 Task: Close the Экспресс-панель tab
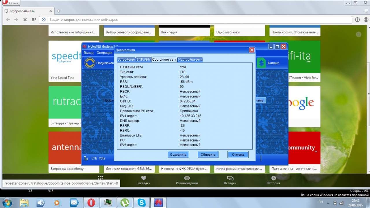coord(51,11)
